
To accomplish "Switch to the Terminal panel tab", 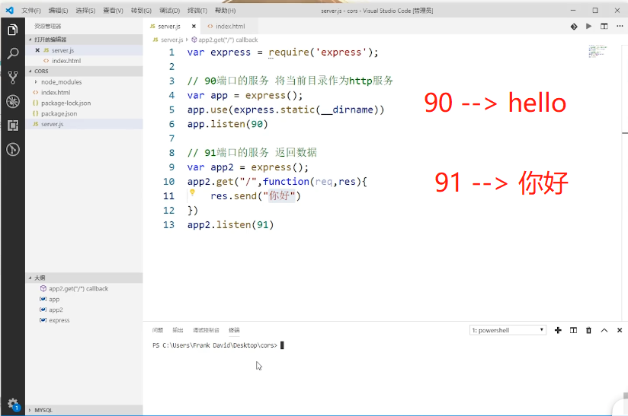I will pos(234,330).
